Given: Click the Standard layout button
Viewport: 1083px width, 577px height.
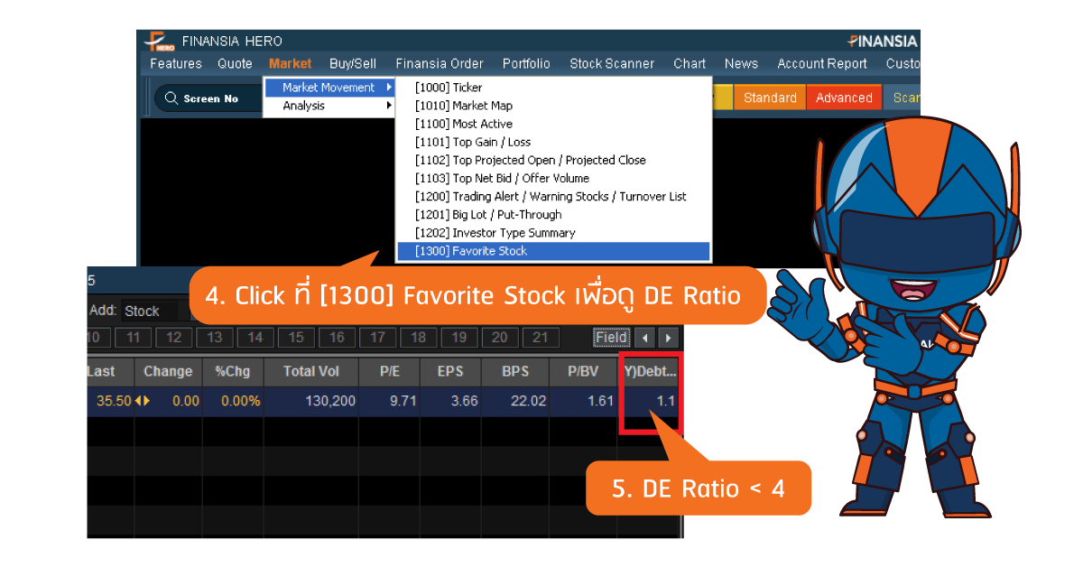Looking at the screenshot, I should tap(770, 98).
